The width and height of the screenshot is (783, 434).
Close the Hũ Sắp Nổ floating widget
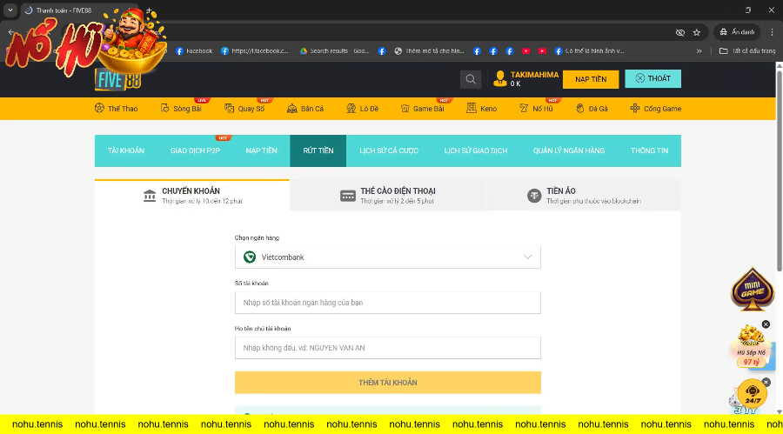pos(766,324)
